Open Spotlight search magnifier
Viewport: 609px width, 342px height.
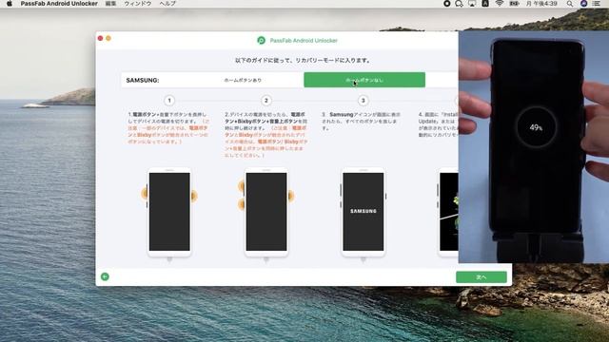[569, 4]
